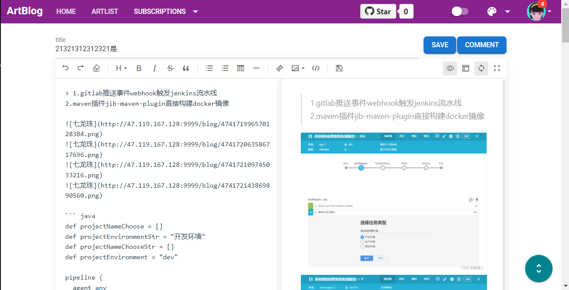Click ArtBlog site logo
This screenshot has height=290, width=569.
(x=25, y=11)
